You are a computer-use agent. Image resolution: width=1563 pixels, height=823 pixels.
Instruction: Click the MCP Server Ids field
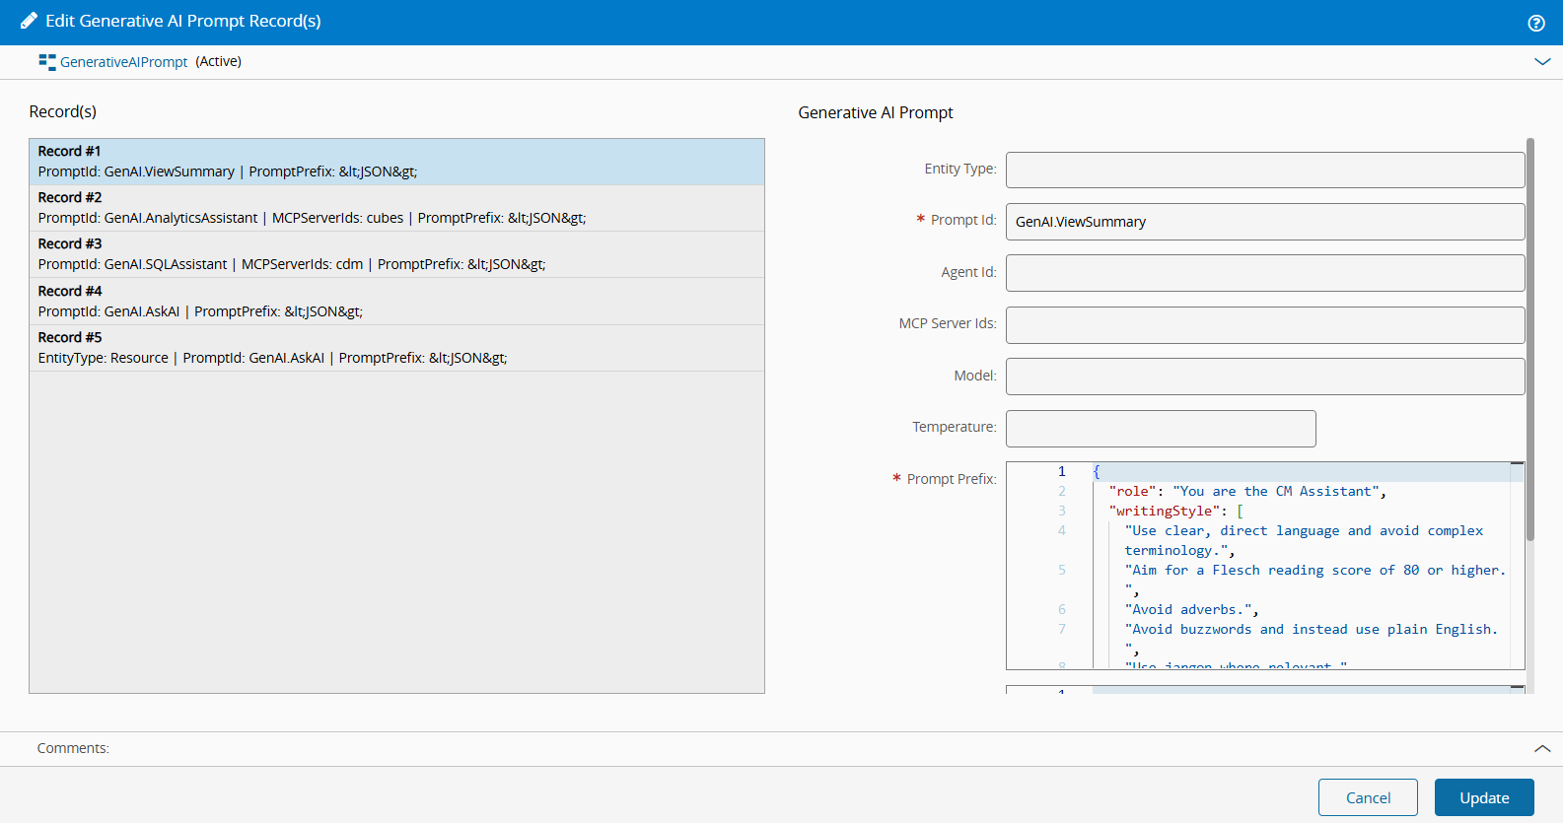click(x=1264, y=325)
